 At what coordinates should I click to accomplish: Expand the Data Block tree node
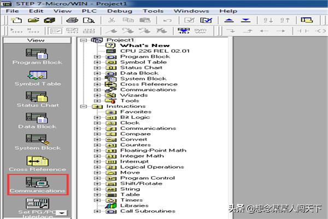[x=97, y=73]
